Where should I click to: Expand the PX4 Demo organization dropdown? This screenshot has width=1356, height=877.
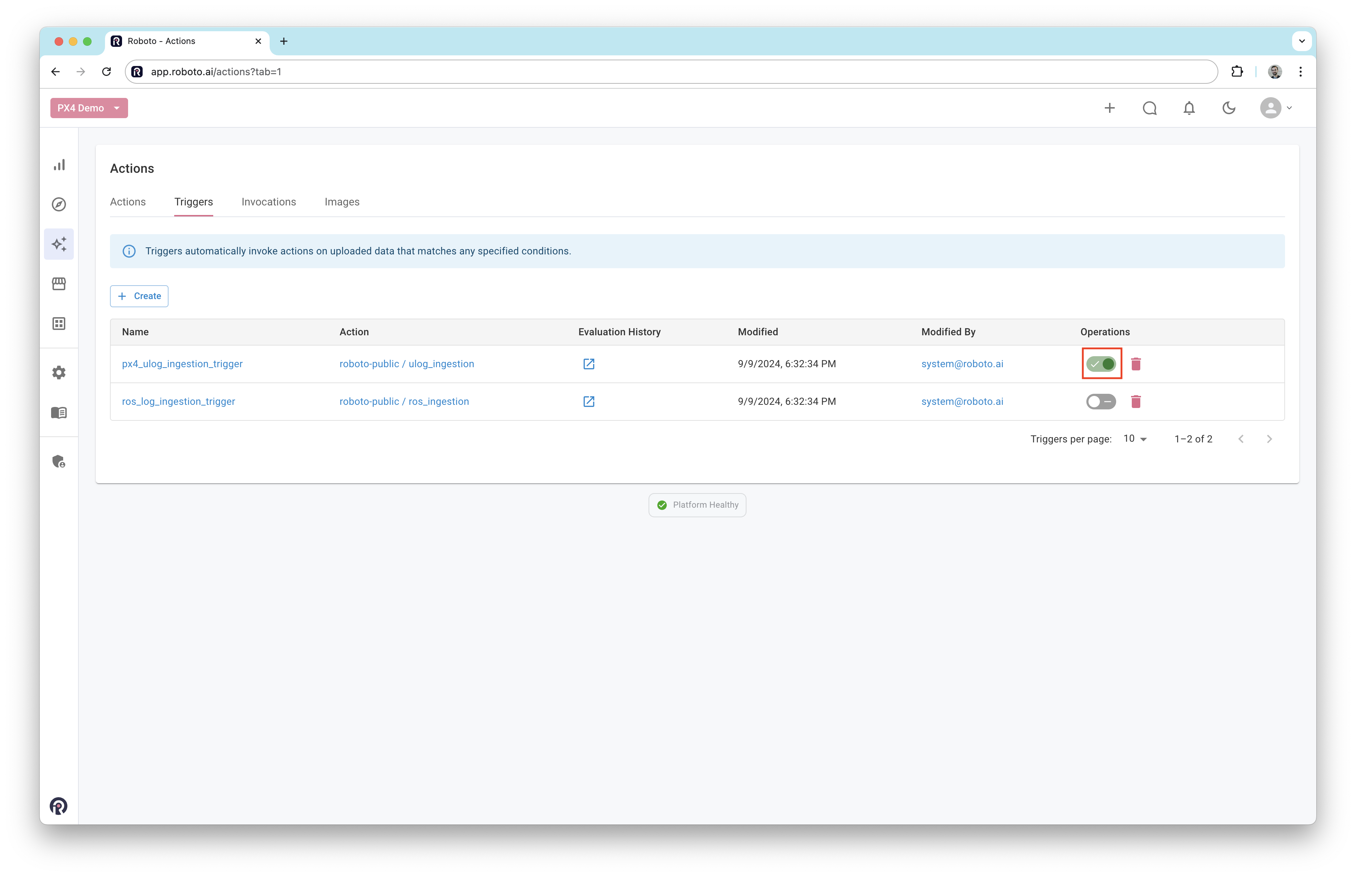(89, 108)
